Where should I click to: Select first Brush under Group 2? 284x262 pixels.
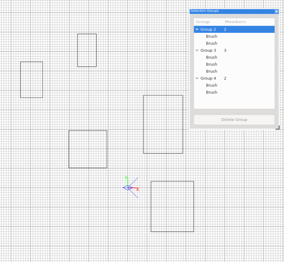point(212,36)
